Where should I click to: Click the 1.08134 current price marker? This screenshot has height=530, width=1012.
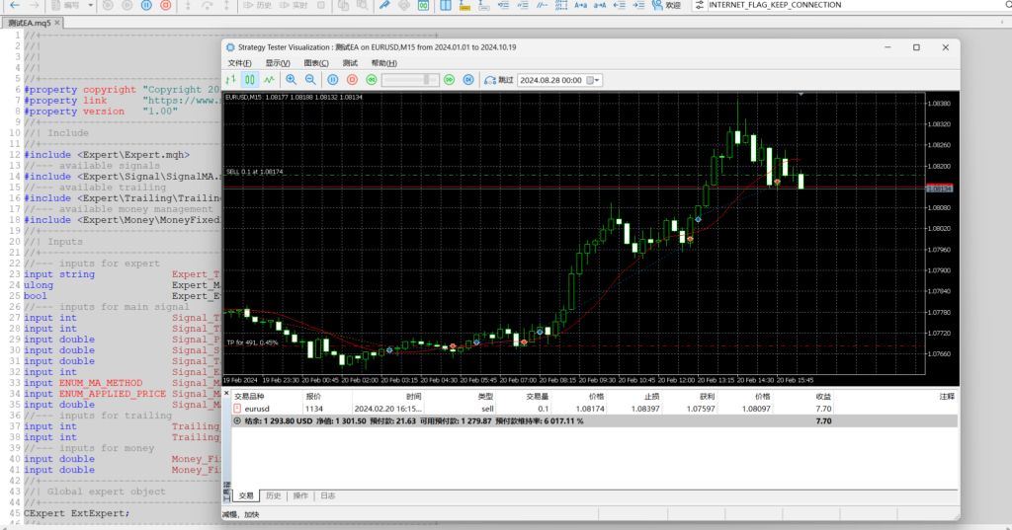(939, 189)
